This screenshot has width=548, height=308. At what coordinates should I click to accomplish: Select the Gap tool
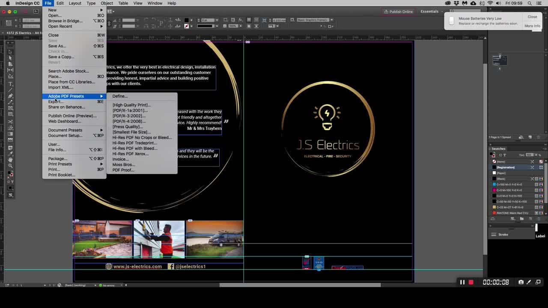(x=11, y=70)
